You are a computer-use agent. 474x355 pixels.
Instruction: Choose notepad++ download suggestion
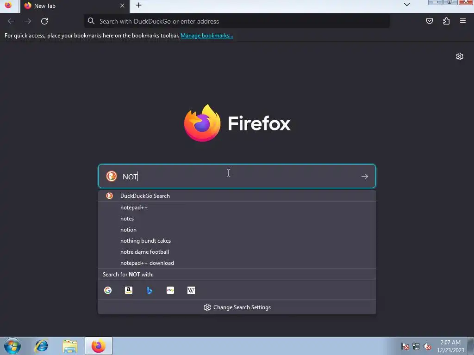[x=237, y=263]
